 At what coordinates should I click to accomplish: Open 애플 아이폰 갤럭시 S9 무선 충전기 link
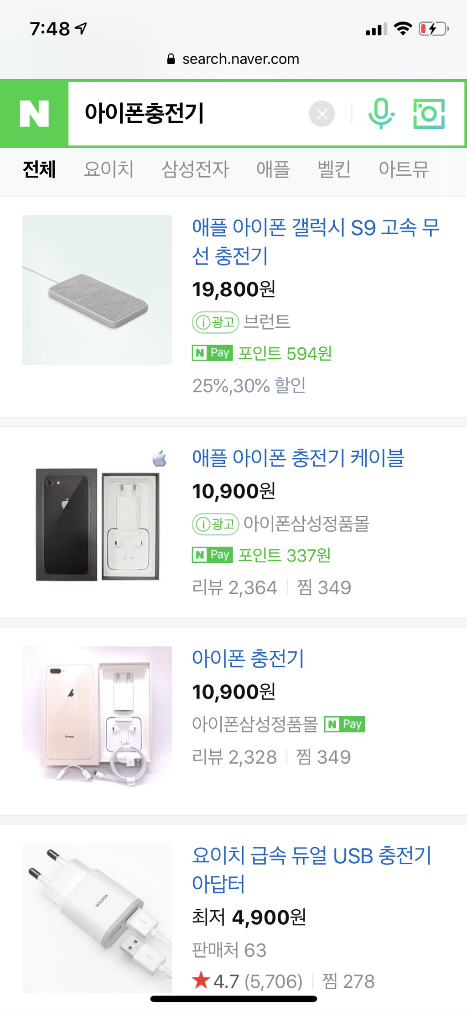(315, 241)
